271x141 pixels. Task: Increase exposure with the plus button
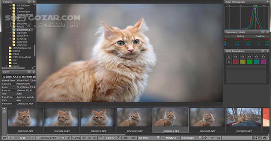(119, 138)
